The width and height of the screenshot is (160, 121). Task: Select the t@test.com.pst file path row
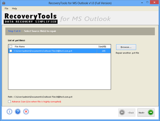59,51
